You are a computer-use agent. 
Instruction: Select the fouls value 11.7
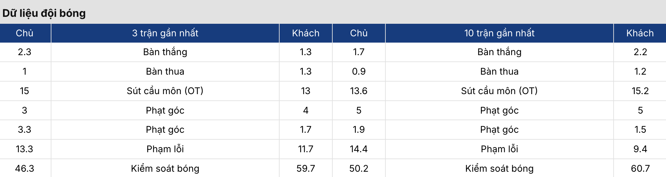coord(305,149)
